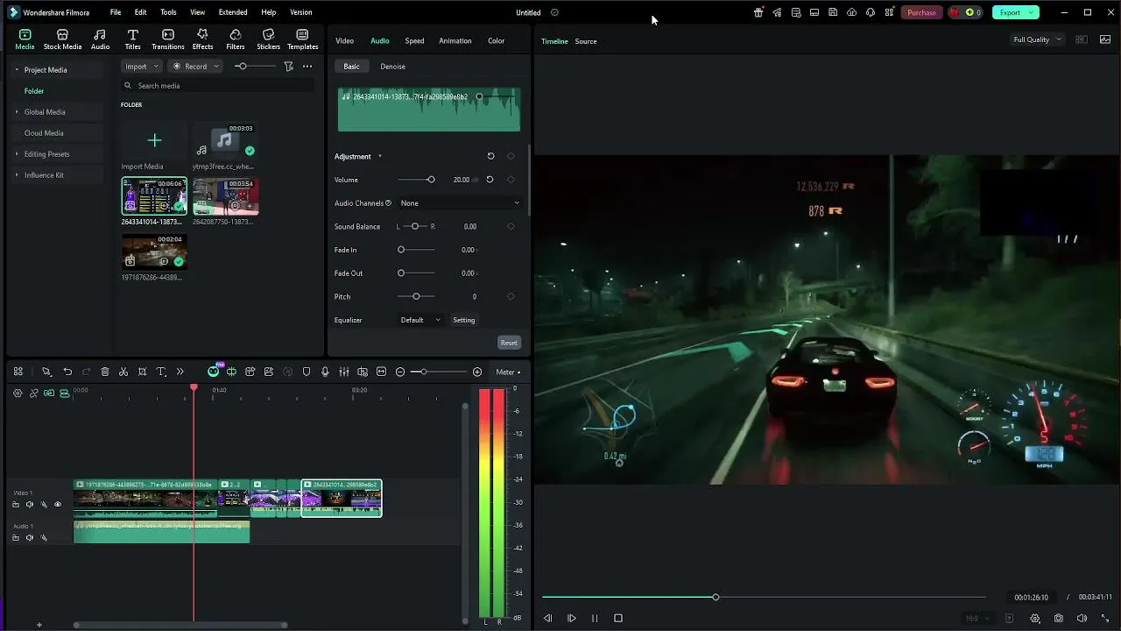The image size is (1121, 631).
Task: Click the Undo icon in timeline toolbar
Action: pos(67,372)
